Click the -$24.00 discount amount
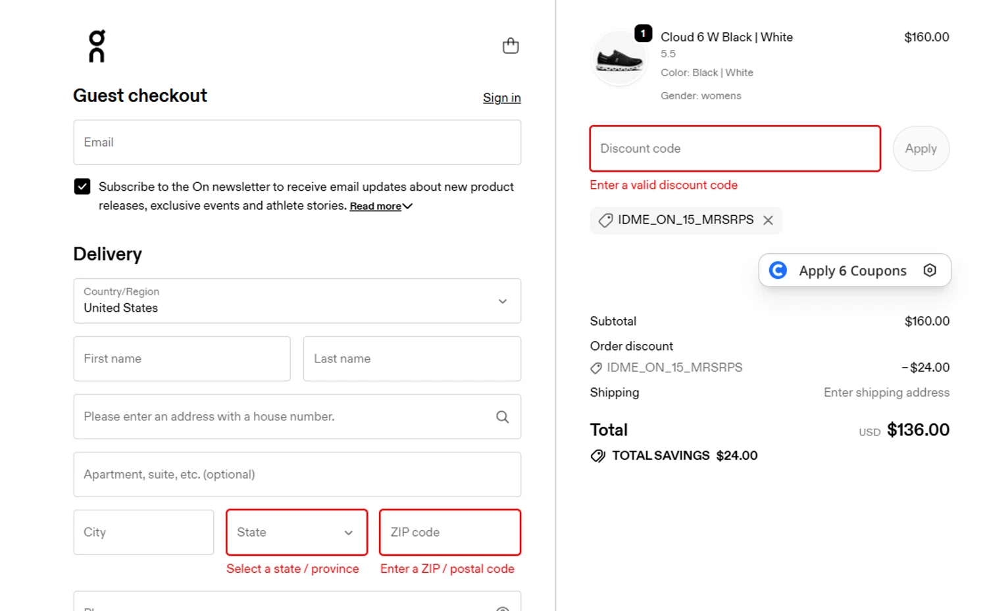987x611 pixels. (x=925, y=368)
